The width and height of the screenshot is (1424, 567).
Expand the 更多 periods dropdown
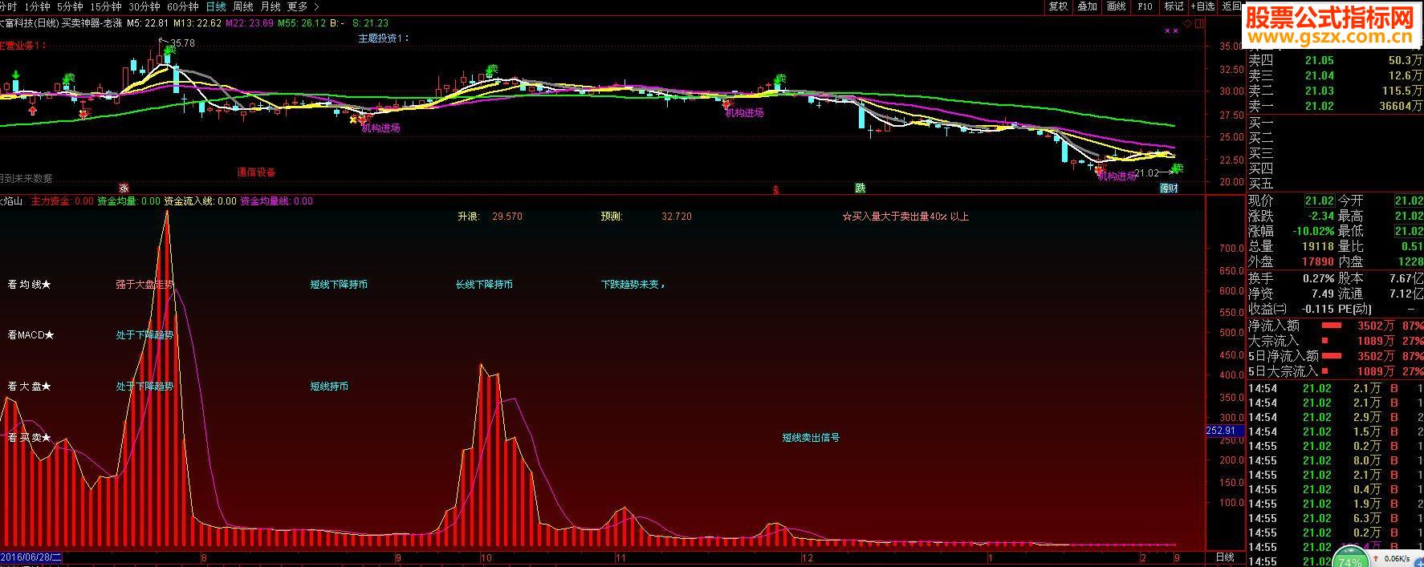[302, 6]
